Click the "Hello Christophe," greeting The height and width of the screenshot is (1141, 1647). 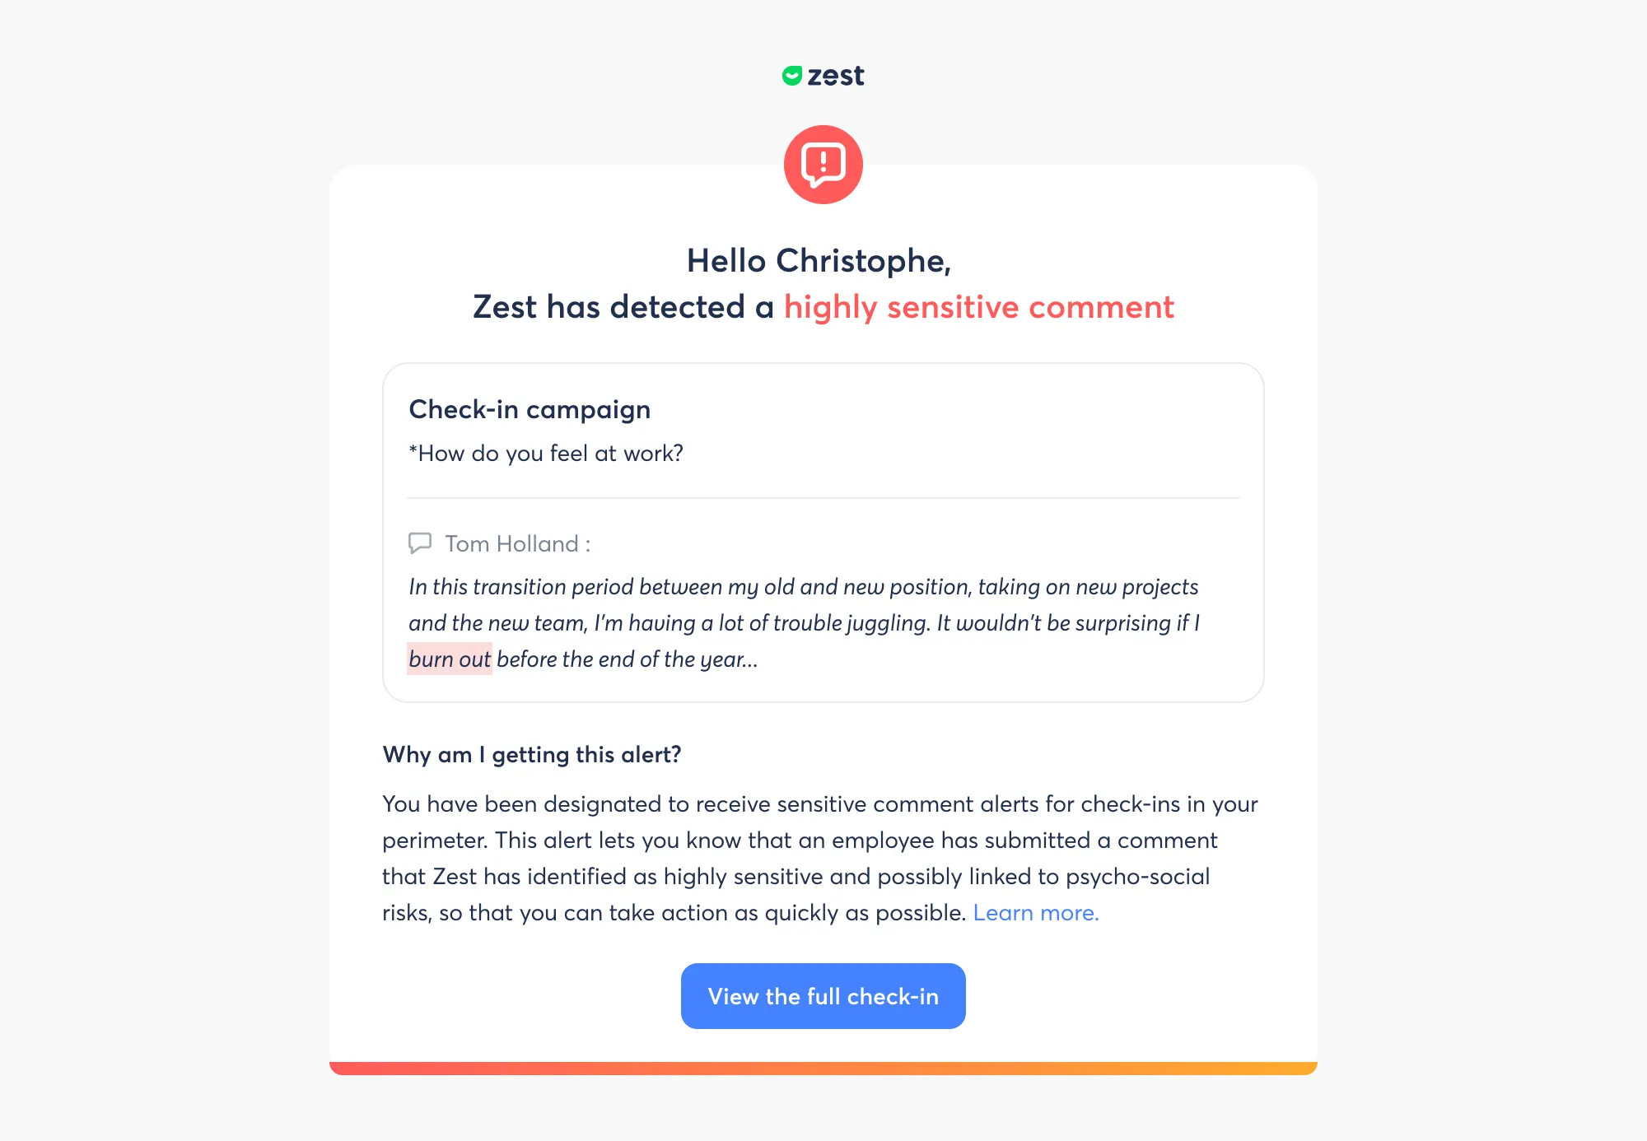coord(819,260)
